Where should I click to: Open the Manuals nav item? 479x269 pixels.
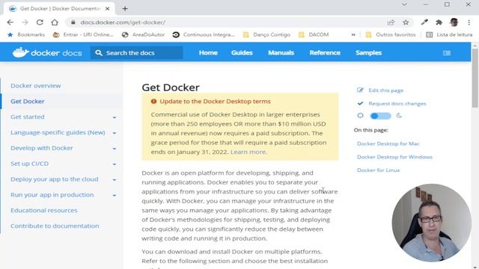(281, 53)
